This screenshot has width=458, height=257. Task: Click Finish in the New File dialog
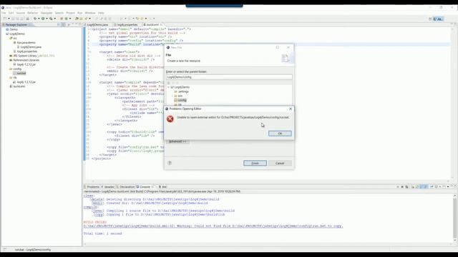click(255, 163)
